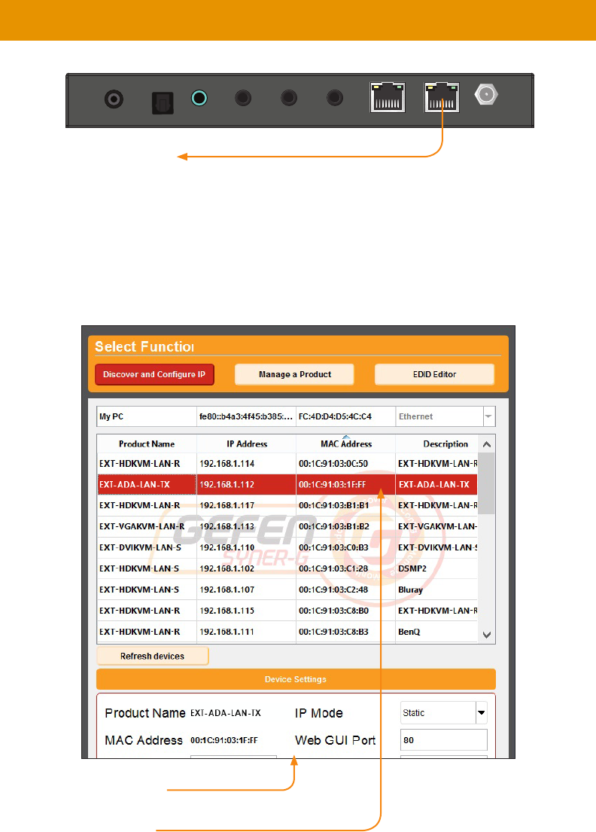This screenshot has width=596, height=832.
Task: Click the silver power connector on the device
Action: coord(486,94)
